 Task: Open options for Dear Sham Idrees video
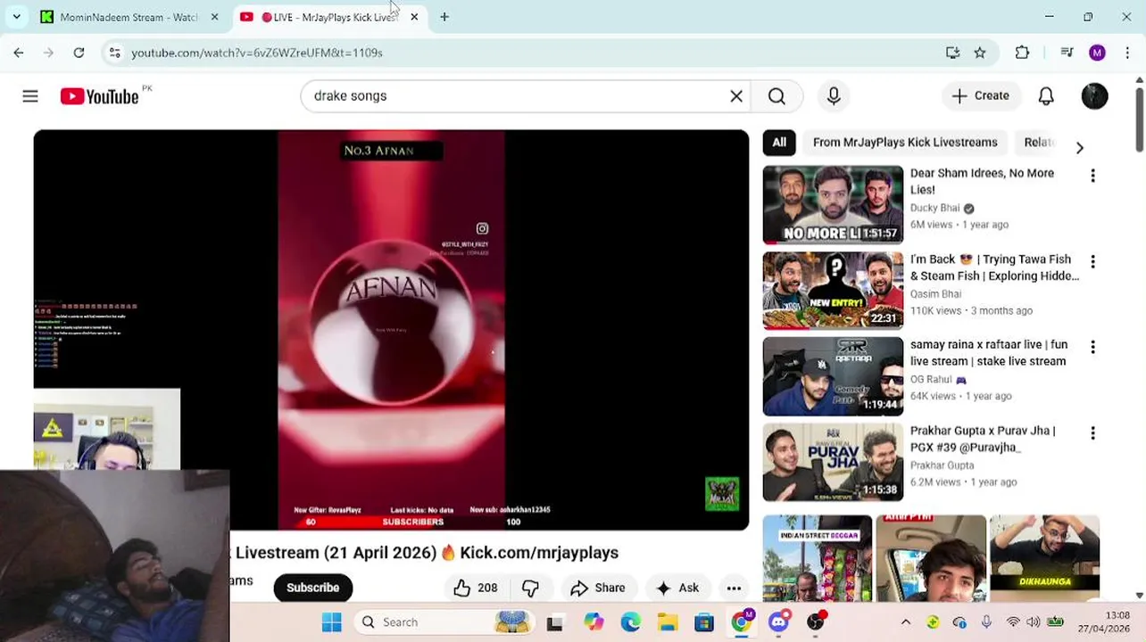pos(1092,176)
